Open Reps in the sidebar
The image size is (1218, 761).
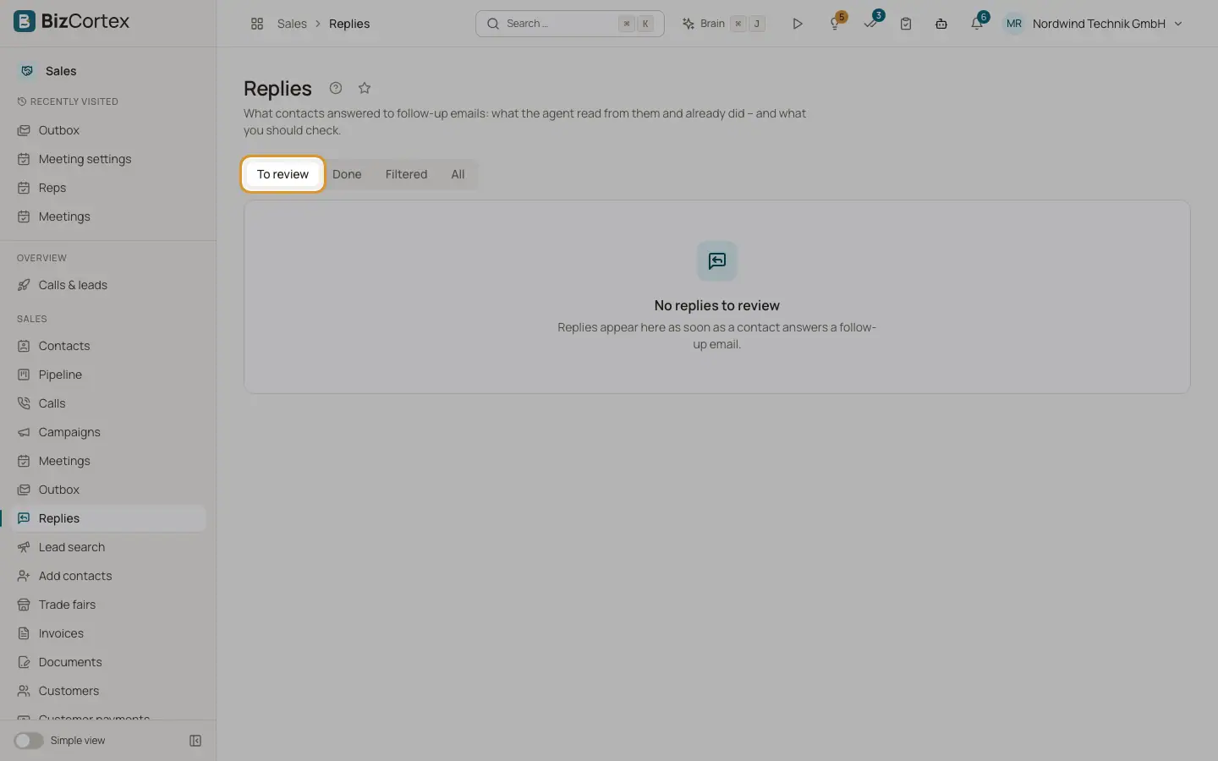point(108,188)
